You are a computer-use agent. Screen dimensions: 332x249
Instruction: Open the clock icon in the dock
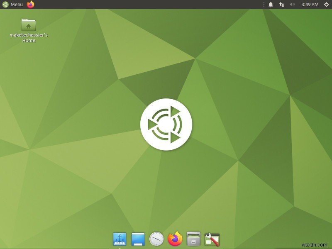point(156,239)
